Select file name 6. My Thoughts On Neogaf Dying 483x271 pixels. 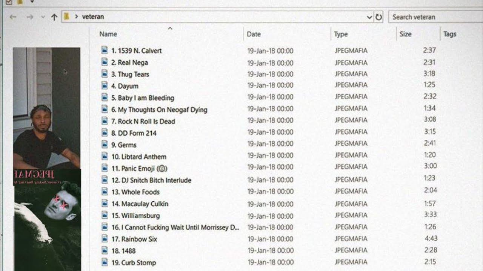tap(159, 110)
